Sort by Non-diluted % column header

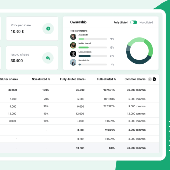pyautogui.click(x=41, y=79)
